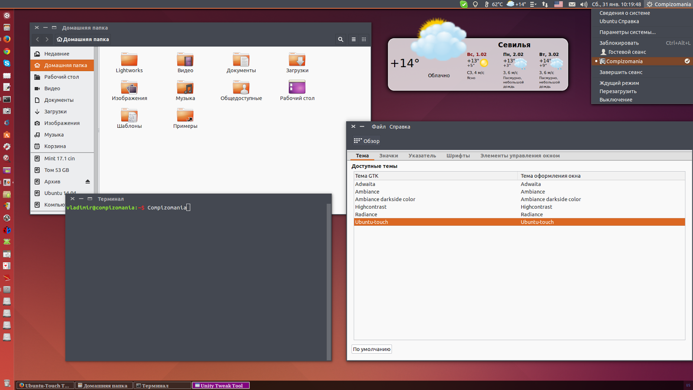Switch to the Шрифты tab

coord(458,156)
